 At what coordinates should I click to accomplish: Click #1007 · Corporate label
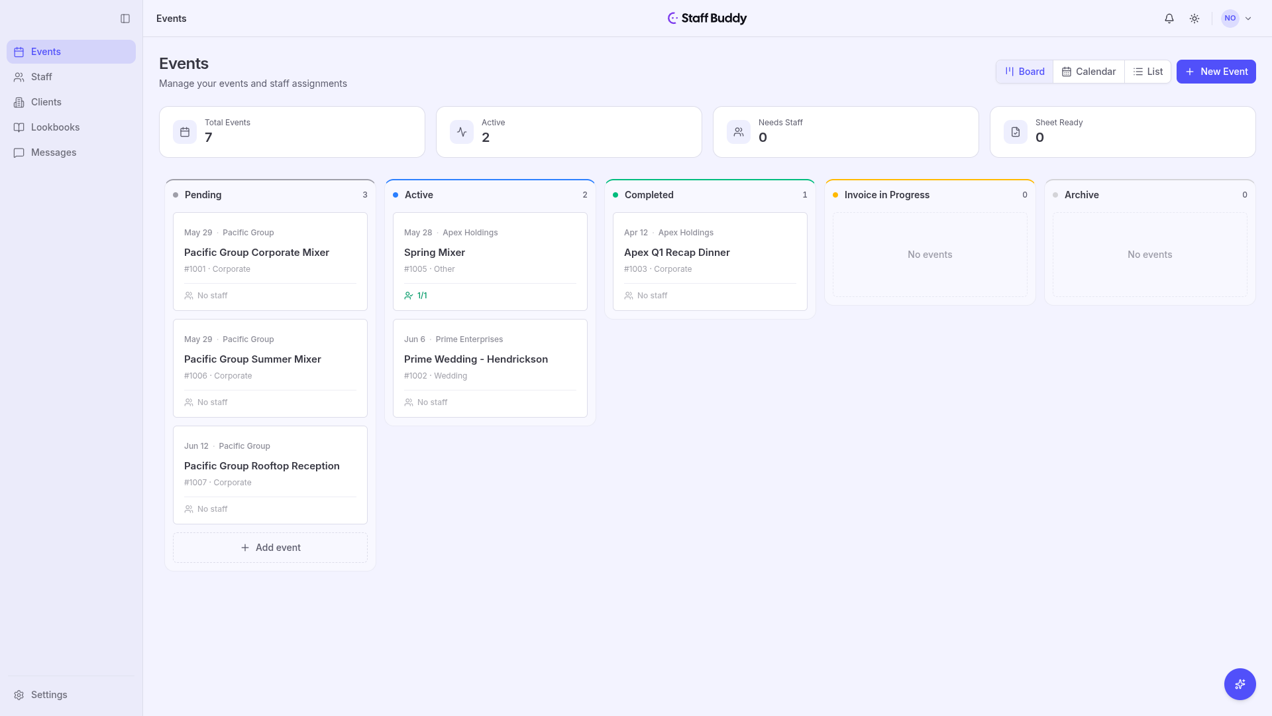pyautogui.click(x=218, y=483)
